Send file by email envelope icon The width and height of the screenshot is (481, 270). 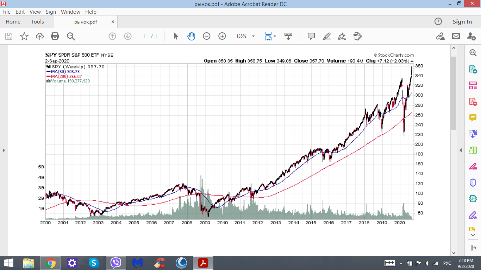[456, 36]
